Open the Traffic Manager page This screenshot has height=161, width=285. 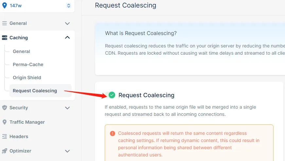[27, 122]
